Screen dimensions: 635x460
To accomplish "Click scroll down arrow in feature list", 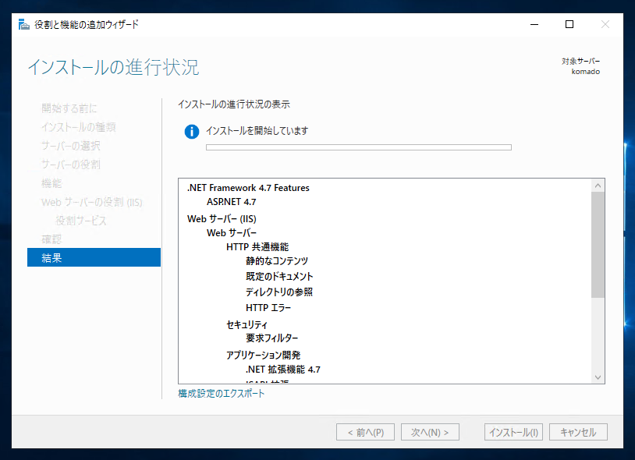I will [x=598, y=377].
